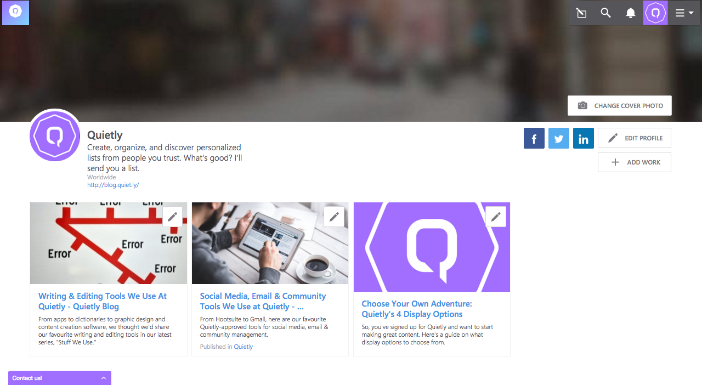
Task: Open the create/share arrow icon in top bar
Action: pos(581,13)
